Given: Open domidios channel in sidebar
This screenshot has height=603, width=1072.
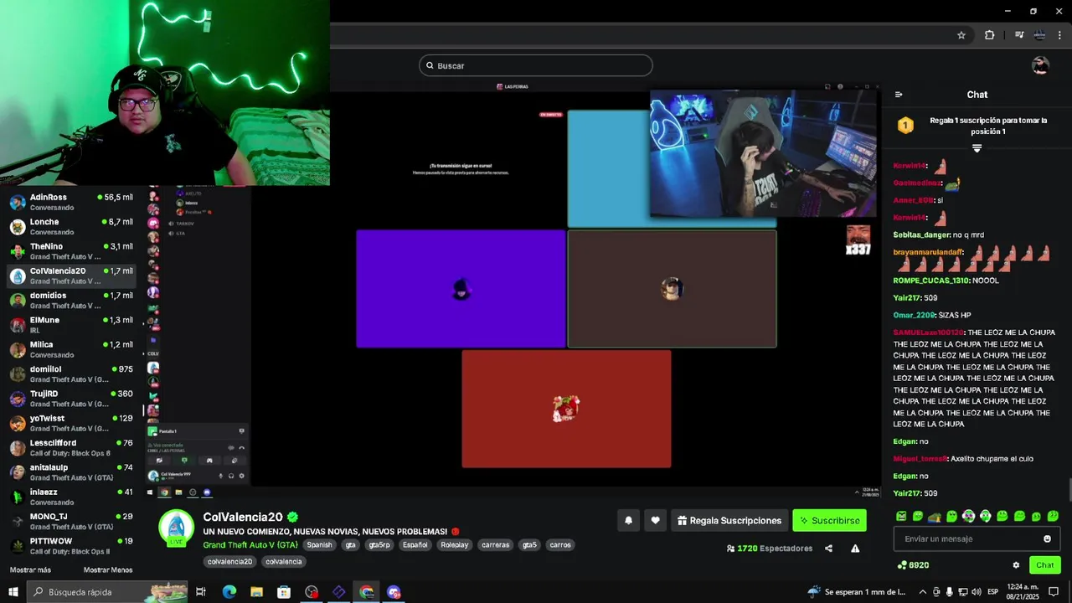Looking at the screenshot, I should (x=71, y=300).
